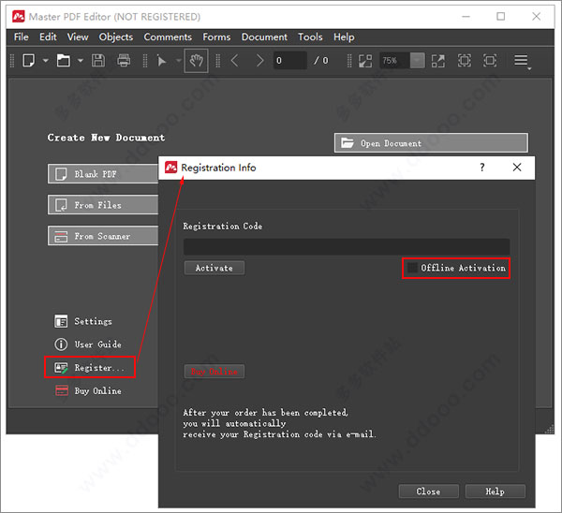The image size is (562, 513).
Task: Enable the Offline Activation checkbox
Action: pos(412,268)
